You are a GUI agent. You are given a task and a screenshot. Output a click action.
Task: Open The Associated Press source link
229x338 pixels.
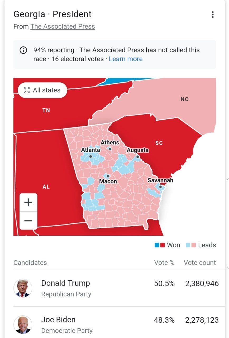pos(63,27)
